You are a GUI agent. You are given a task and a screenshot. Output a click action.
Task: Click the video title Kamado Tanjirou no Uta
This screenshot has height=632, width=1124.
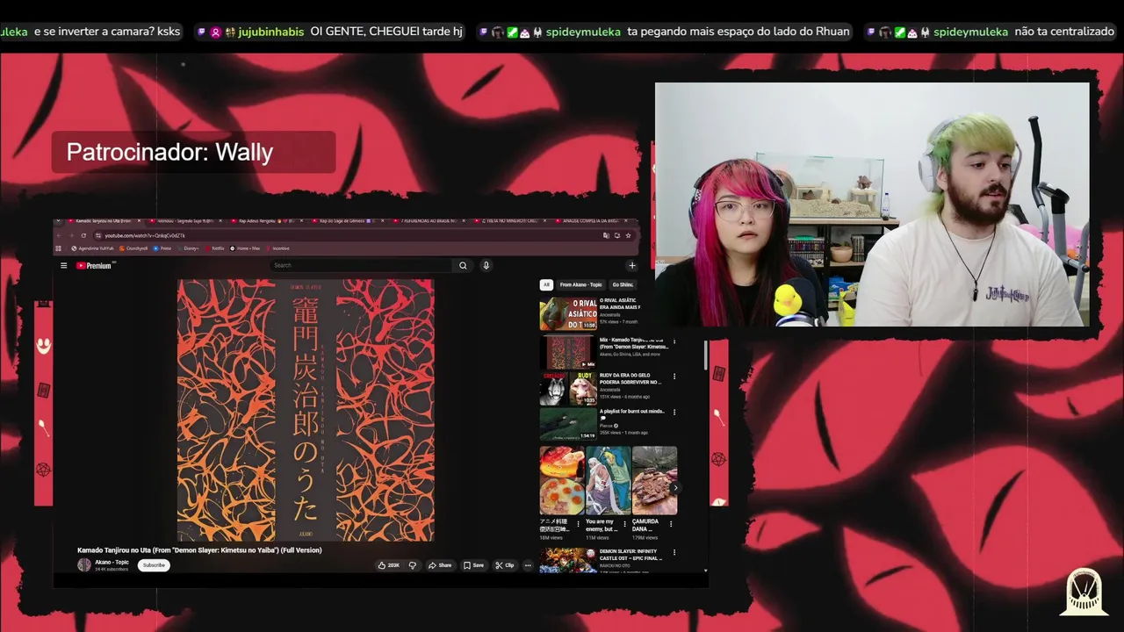pyautogui.click(x=199, y=550)
